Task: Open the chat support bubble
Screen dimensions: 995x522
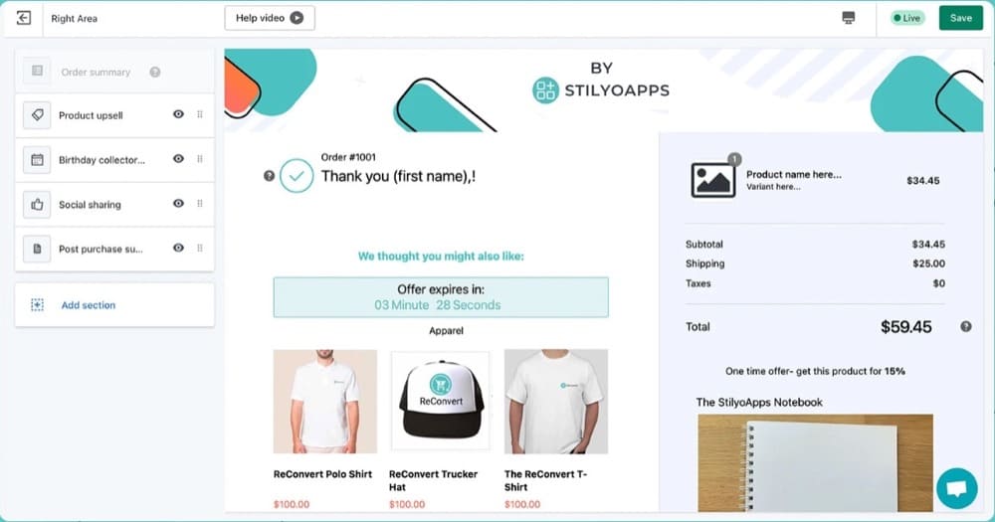Action: [956, 488]
